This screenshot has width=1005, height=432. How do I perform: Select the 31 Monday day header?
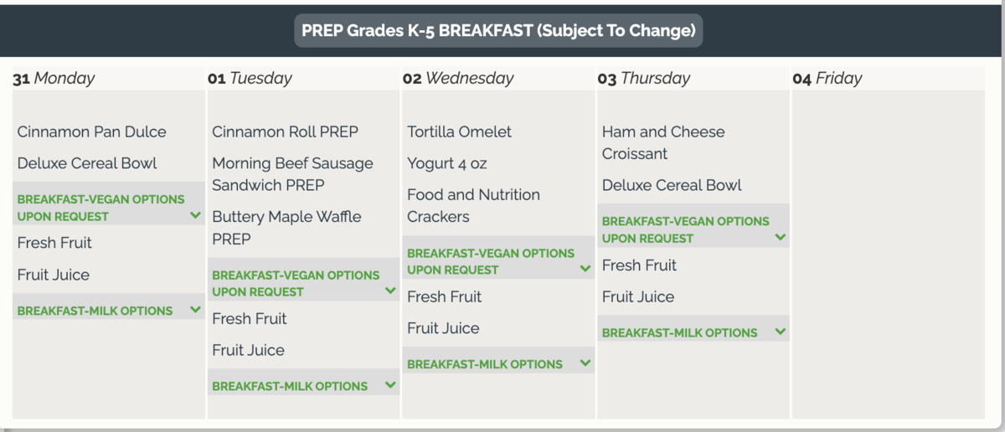(54, 79)
